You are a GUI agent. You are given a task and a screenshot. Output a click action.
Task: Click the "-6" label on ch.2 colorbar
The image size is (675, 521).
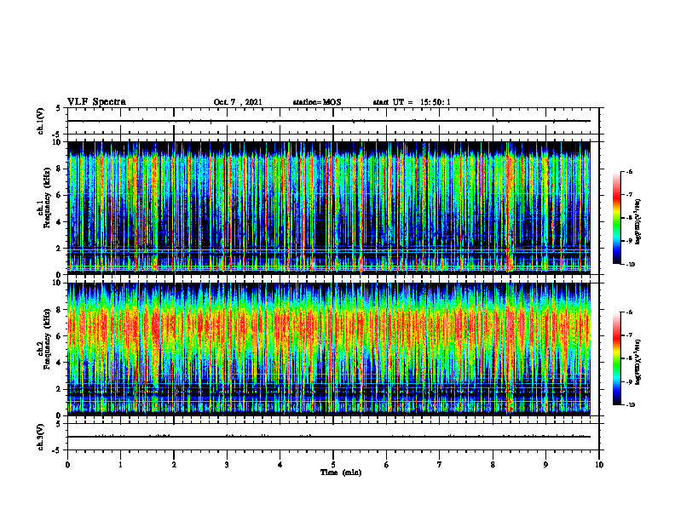pos(629,312)
